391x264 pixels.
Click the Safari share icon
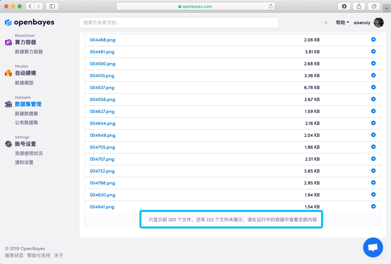359,6
